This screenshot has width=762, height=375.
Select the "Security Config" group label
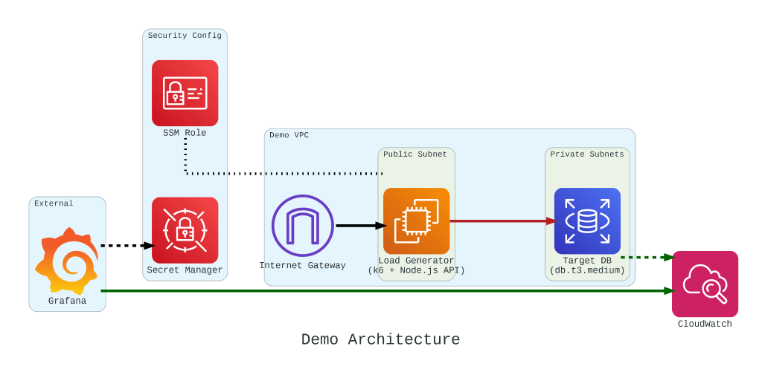pos(185,36)
